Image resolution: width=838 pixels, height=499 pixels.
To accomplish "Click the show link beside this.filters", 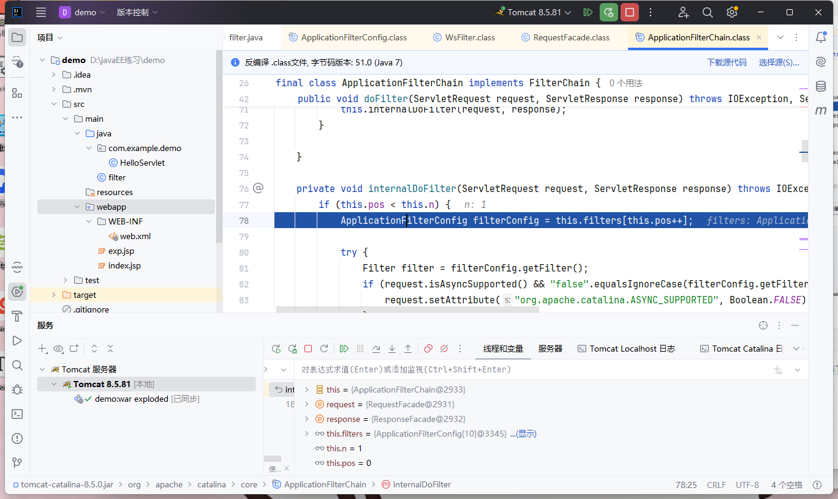I will [526, 434].
